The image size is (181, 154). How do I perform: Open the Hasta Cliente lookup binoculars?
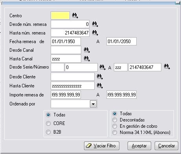(100, 86)
